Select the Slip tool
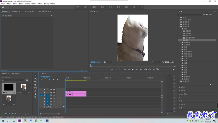The height and width of the screenshot is (123, 218). point(35,88)
